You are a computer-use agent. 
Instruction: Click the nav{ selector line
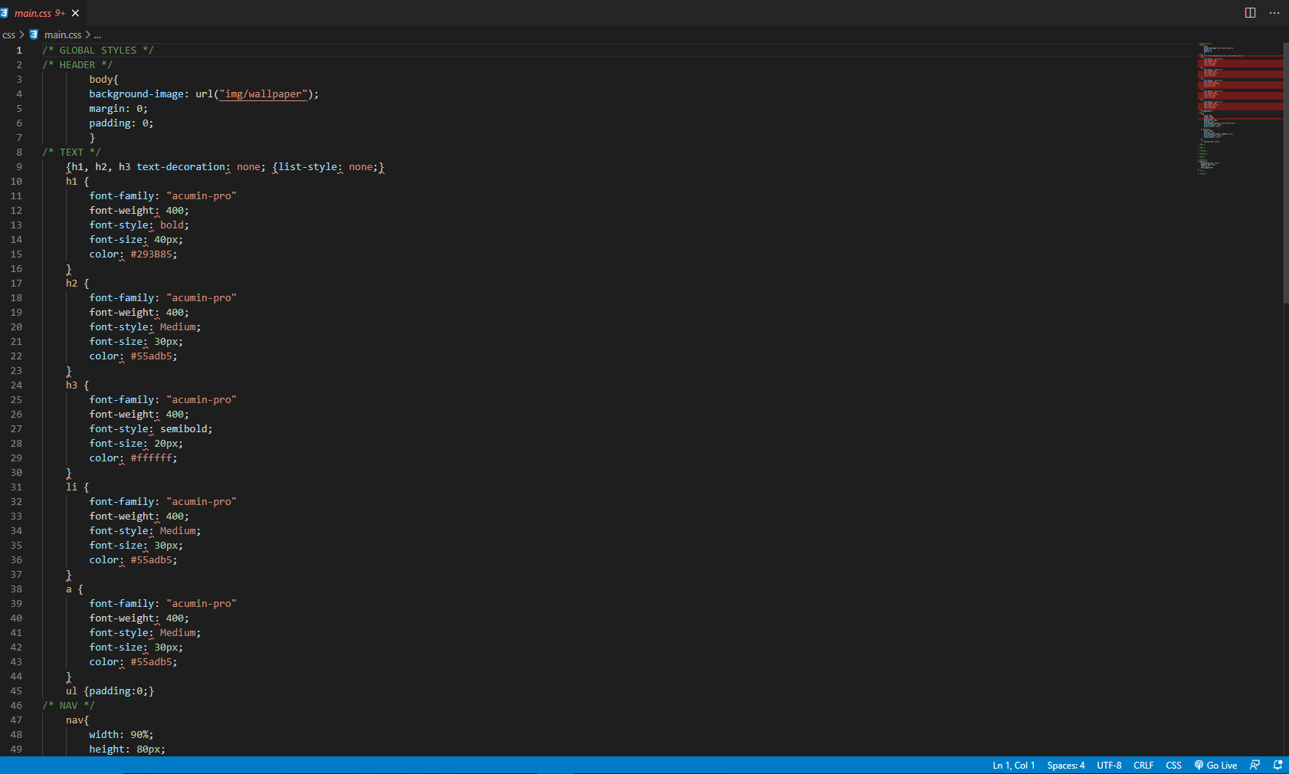[x=77, y=720]
